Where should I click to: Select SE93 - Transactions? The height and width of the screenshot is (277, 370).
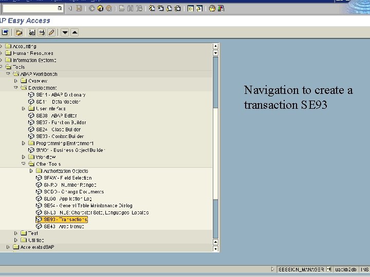coord(66,220)
